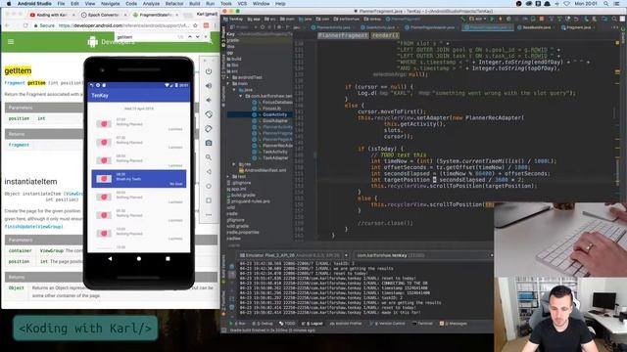Viewport: 627px width, 352px height.
Task: Open the VCS menu
Action: pyautogui.click(x=242, y=4)
